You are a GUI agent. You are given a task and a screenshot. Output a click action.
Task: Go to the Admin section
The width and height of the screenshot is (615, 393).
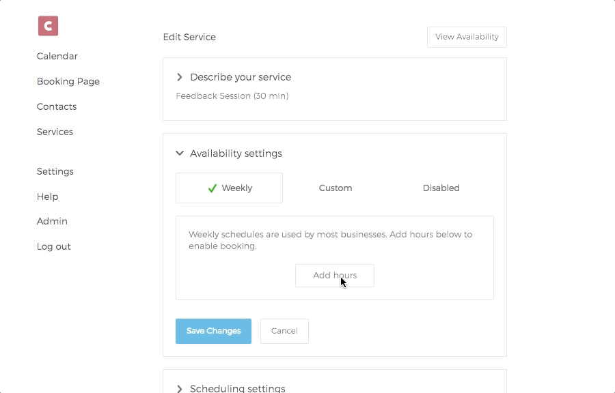click(52, 221)
